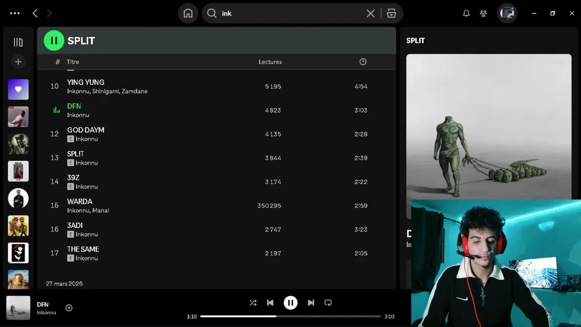This screenshot has height=327, width=581.
Task: Click the search magnifier icon
Action: [212, 13]
